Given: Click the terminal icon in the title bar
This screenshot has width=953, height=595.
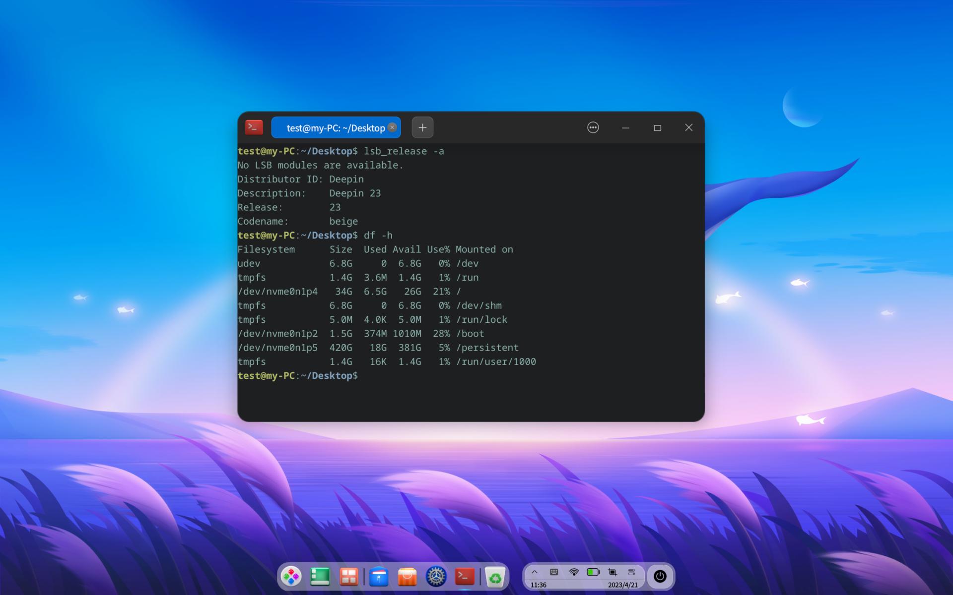Looking at the screenshot, I should (x=254, y=127).
